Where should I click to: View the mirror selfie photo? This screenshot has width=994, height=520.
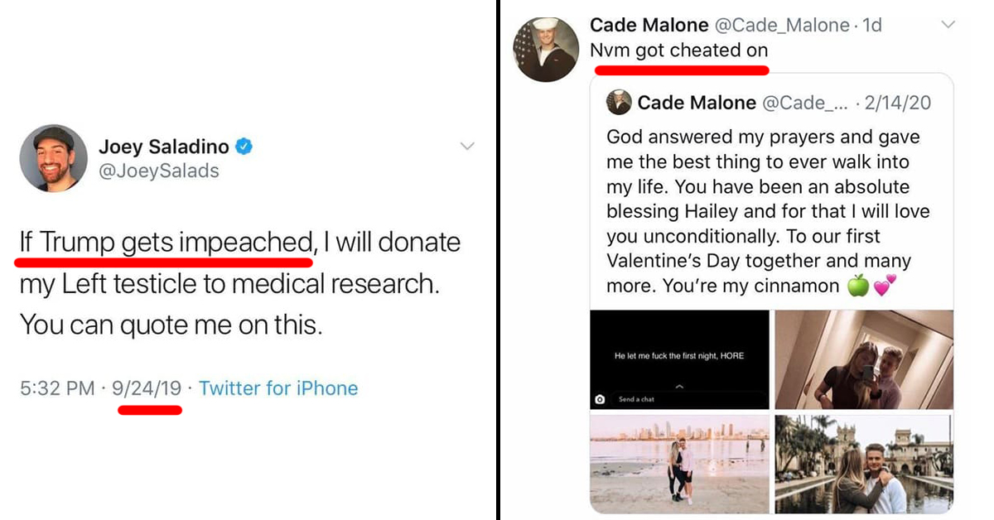coord(864,359)
